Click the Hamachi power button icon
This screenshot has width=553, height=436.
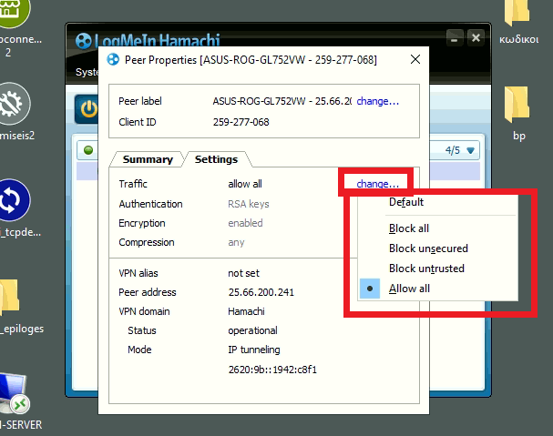coord(88,109)
